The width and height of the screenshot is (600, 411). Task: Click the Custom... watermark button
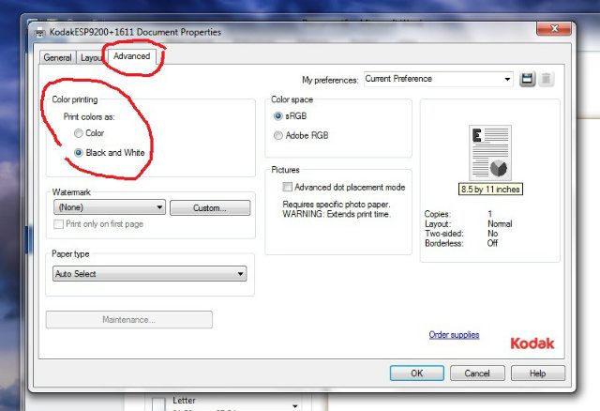coord(210,208)
